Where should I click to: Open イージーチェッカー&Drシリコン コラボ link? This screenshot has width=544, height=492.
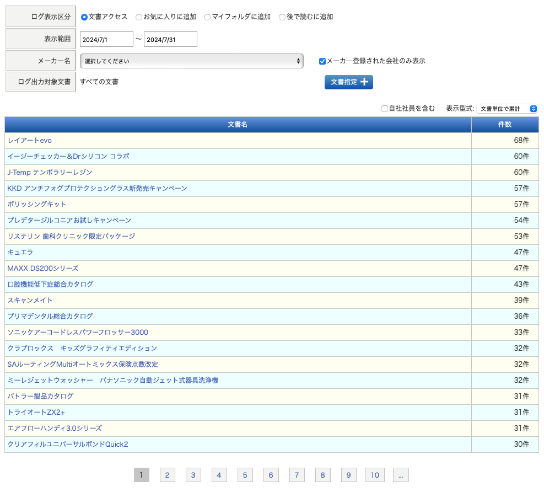click(68, 156)
